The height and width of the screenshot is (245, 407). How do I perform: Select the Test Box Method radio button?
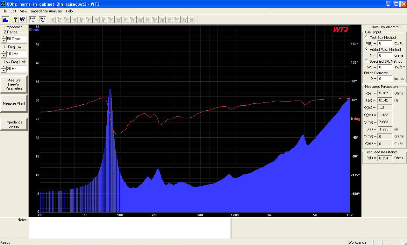pos(367,38)
